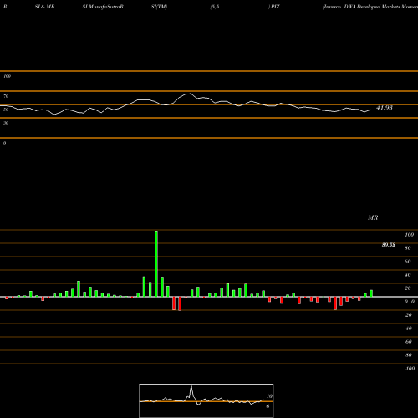Click the MR panel title label
Screen dimensions: 418x418
(373, 217)
